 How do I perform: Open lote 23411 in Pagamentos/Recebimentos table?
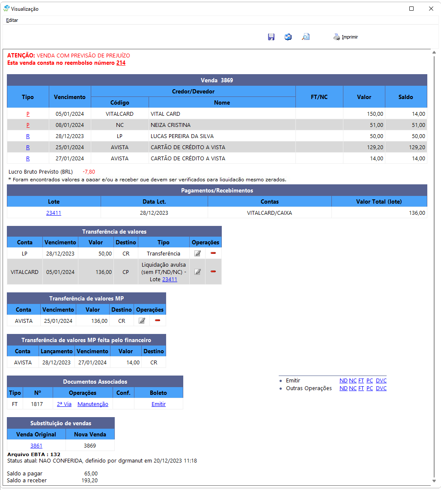[x=54, y=213]
